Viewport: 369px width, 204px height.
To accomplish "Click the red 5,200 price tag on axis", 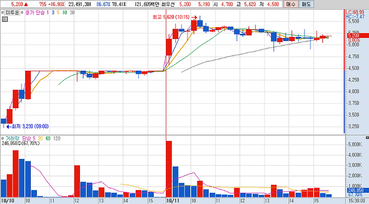I will click(358, 35).
